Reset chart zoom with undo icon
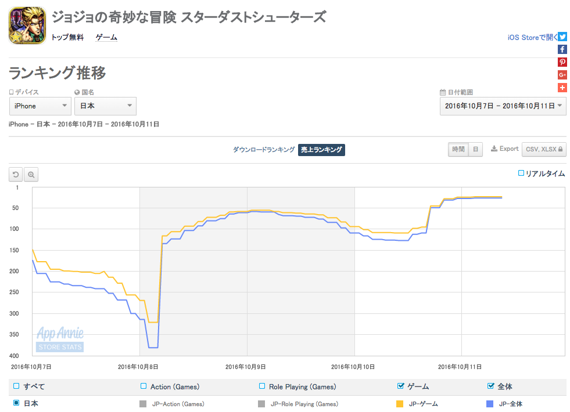The width and height of the screenshot is (570, 412). (x=16, y=175)
